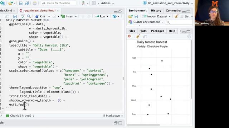Close the gganimate_demo.Rmd tab

pyautogui.click(x=58, y=11)
